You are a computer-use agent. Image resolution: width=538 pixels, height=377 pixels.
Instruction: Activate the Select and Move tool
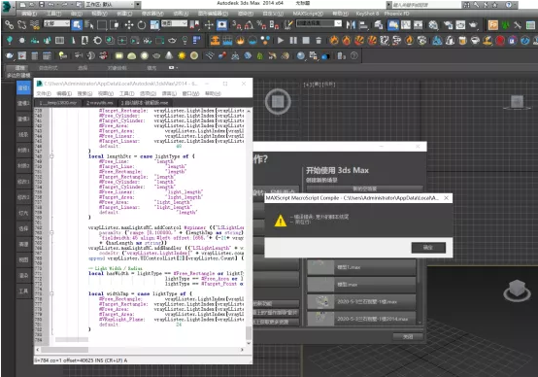(x=129, y=24)
